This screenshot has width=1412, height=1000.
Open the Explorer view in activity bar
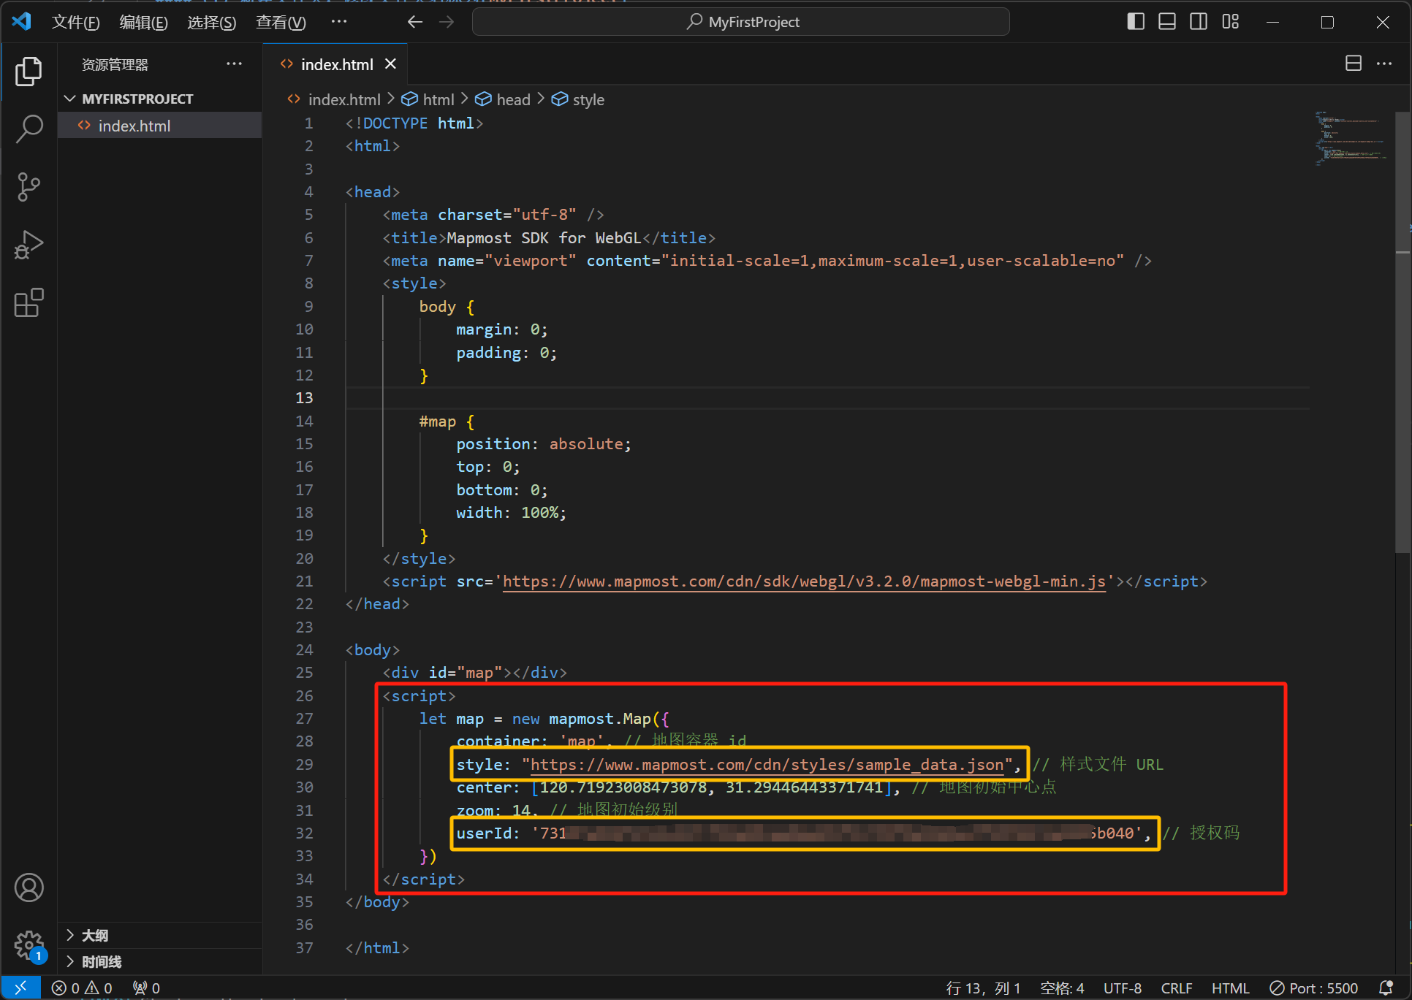[29, 71]
